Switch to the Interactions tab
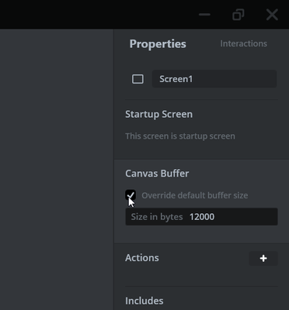The height and width of the screenshot is (310, 289). pyautogui.click(x=243, y=43)
